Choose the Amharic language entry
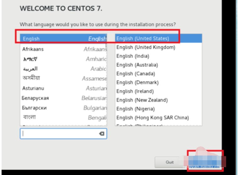The image size is (239, 175). point(63,59)
